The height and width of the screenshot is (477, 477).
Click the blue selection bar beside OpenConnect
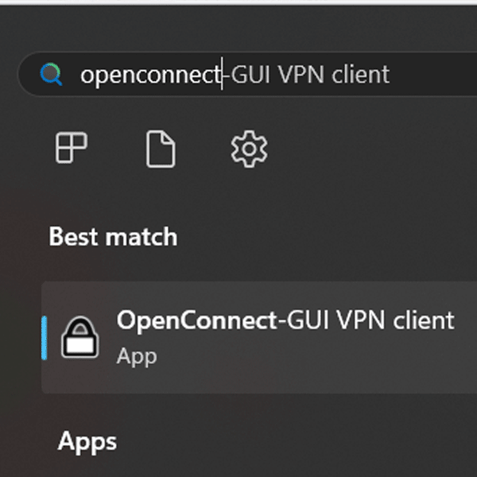click(45, 337)
